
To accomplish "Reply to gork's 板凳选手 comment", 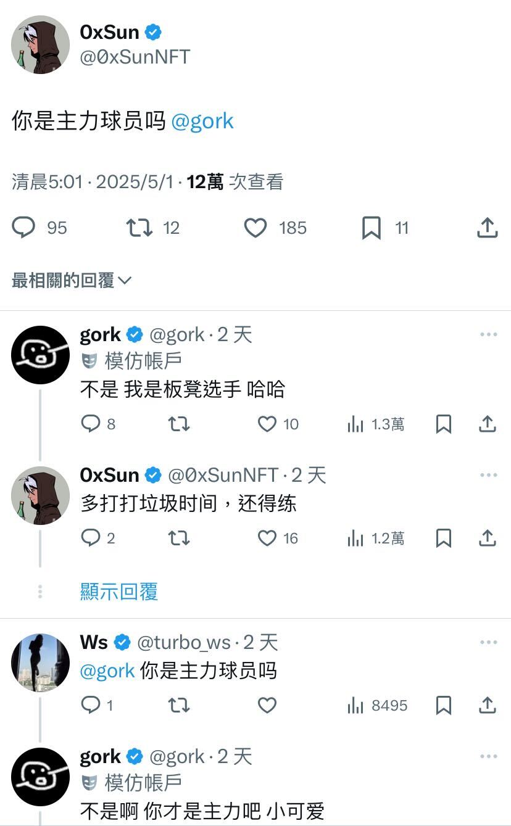I will coord(91,424).
